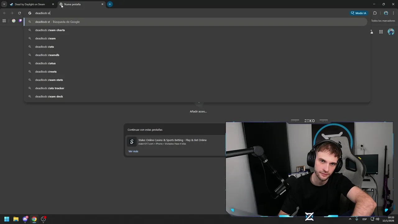Switch the ESP keyboard language
The image size is (398, 224).
pos(364,219)
